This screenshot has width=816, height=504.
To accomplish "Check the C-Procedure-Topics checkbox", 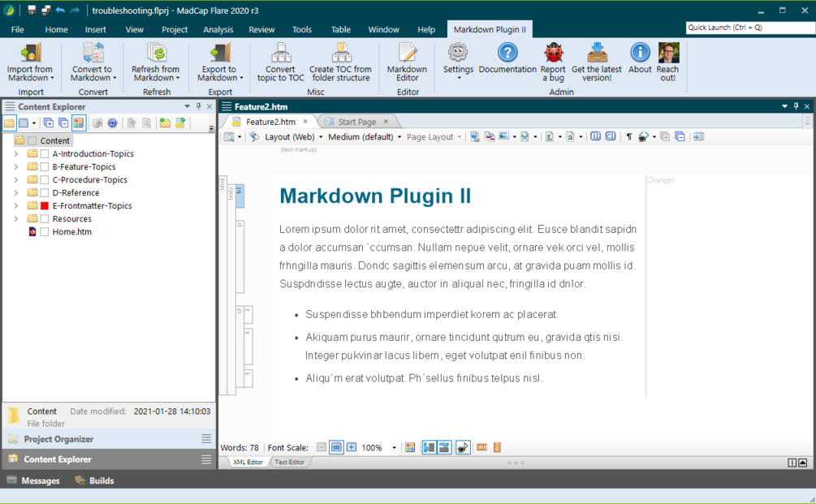I will point(45,180).
